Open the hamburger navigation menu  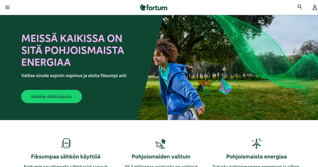pos(7,7)
